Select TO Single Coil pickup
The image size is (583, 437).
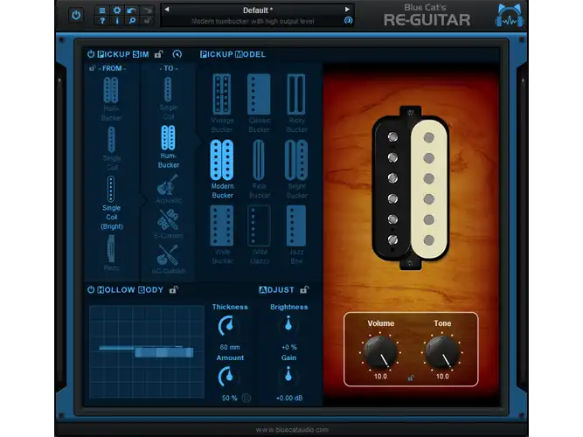[x=168, y=98]
